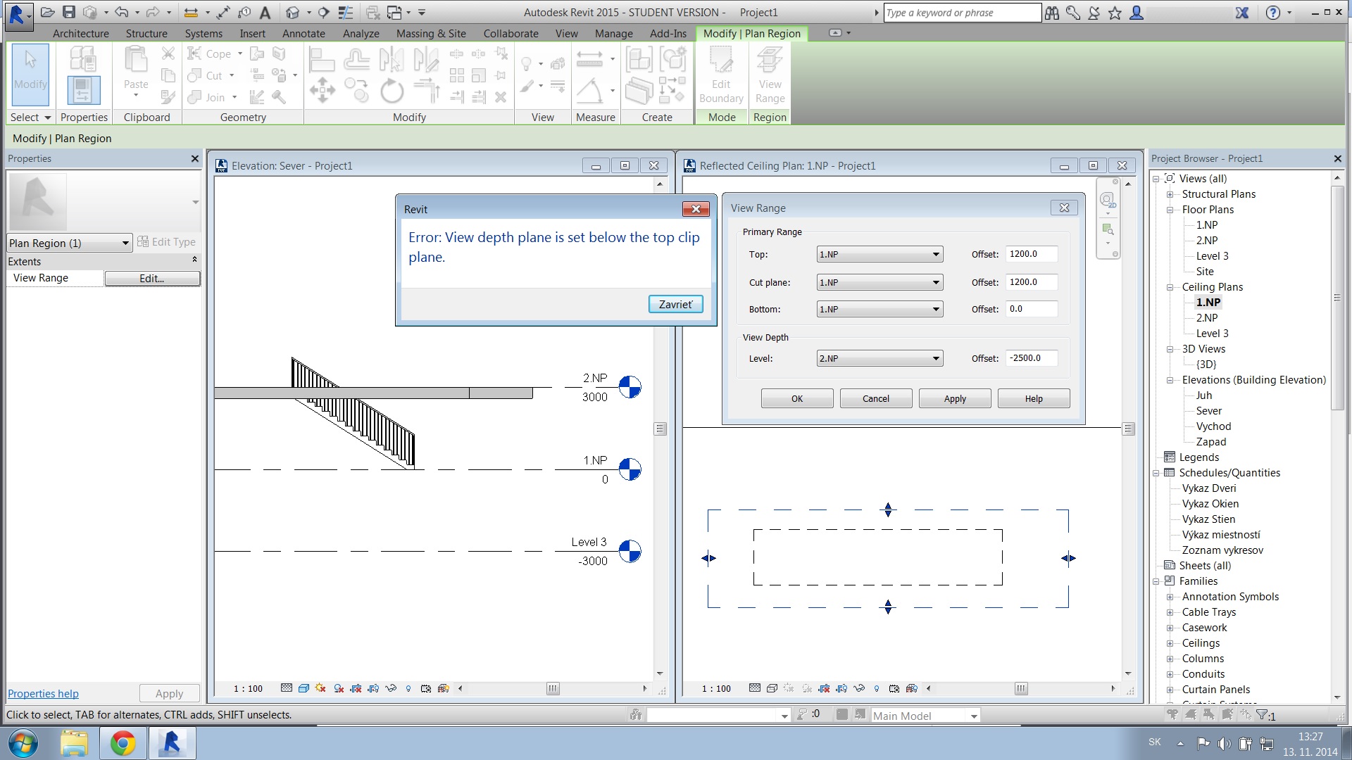1352x760 pixels.
Task: Click the Default 3D View house icon
Action: tap(293, 12)
